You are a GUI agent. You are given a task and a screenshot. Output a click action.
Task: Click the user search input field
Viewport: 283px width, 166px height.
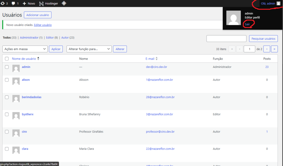point(226,39)
